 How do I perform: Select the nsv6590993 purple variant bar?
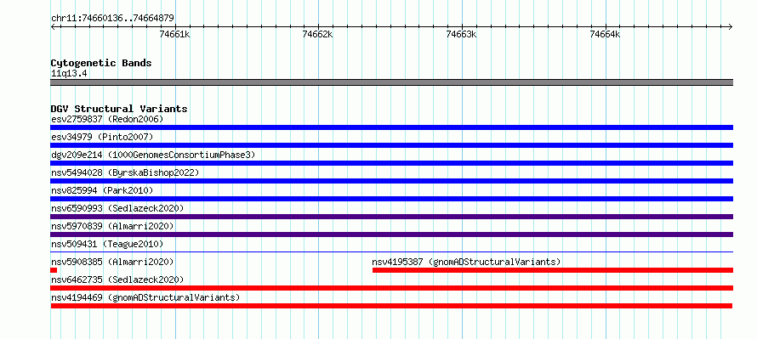coord(391,217)
